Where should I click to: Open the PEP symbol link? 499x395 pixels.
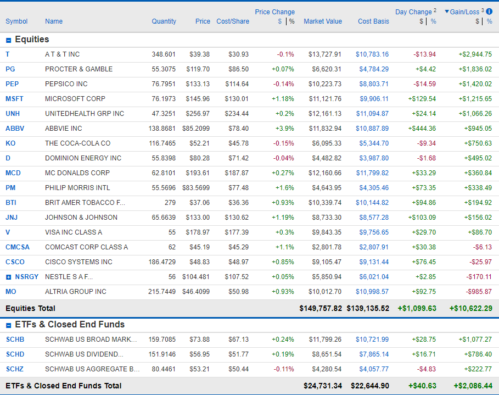point(12,84)
